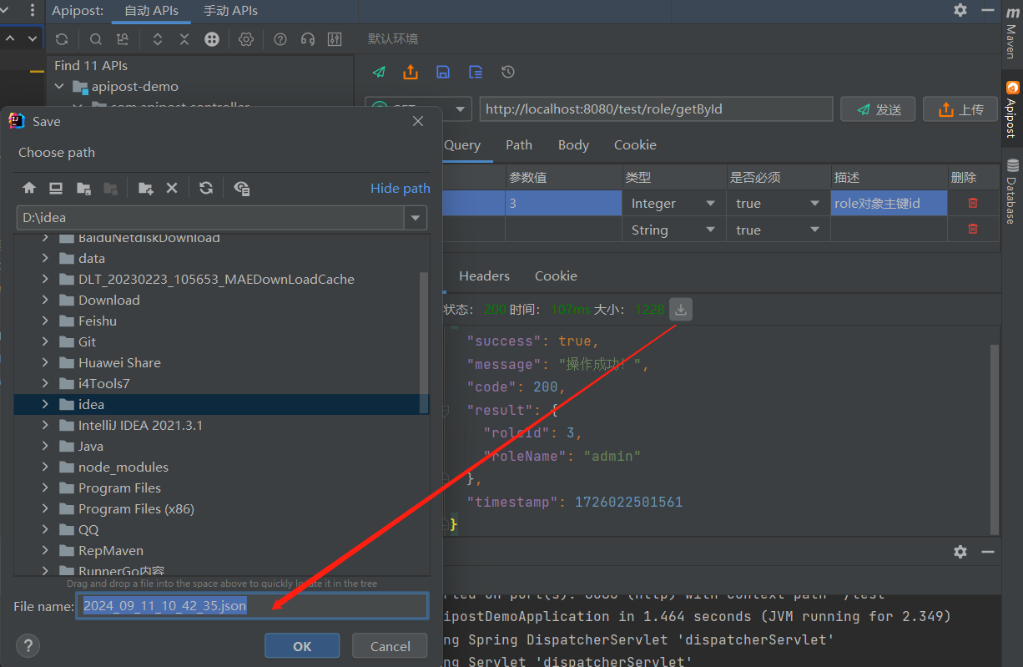Click the help question mark in Save dialog
The image size is (1023, 667).
pos(28,645)
